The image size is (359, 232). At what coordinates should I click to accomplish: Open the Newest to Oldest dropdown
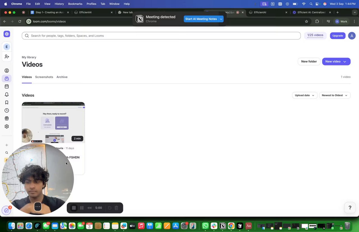click(335, 95)
